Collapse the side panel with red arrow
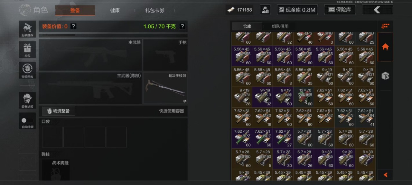The image size is (412, 185). pyautogui.click(x=385, y=175)
